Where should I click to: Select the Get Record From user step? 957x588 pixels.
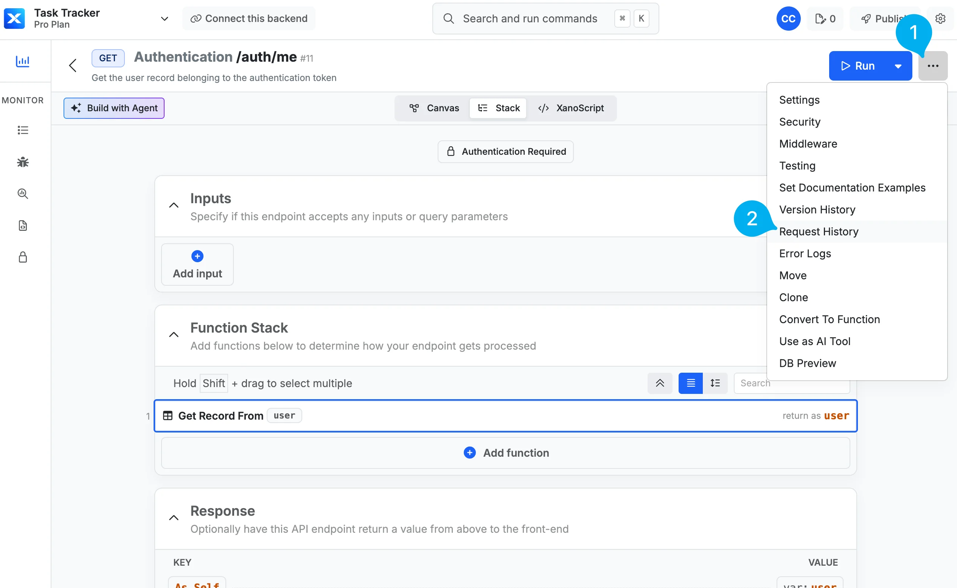click(x=505, y=416)
